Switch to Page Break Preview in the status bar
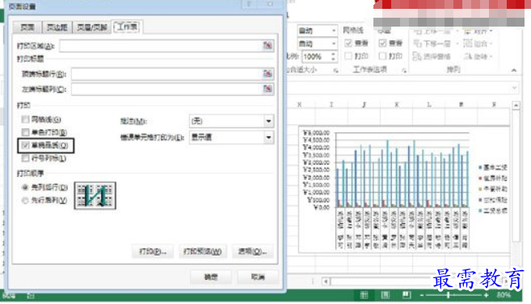Screen dimensions: 531x304 [407, 295]
